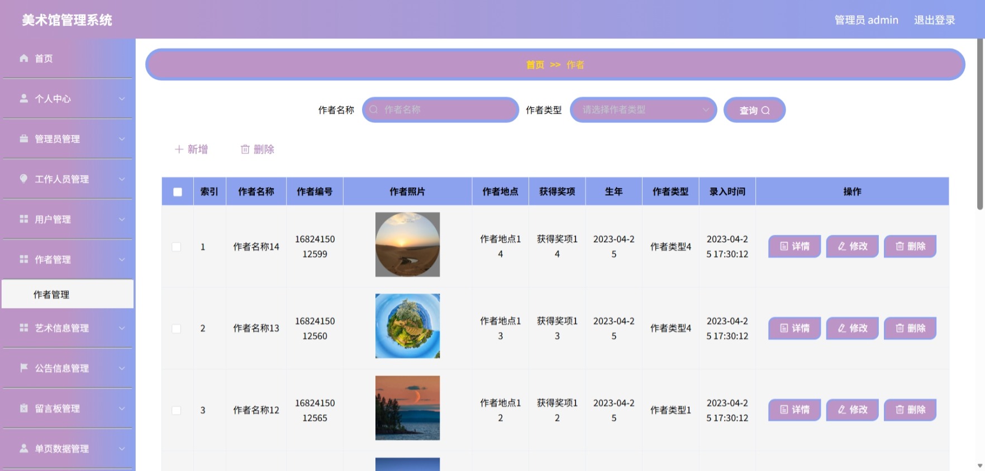
Task: Open 公告信息管理 menu label
Action: 62,368
